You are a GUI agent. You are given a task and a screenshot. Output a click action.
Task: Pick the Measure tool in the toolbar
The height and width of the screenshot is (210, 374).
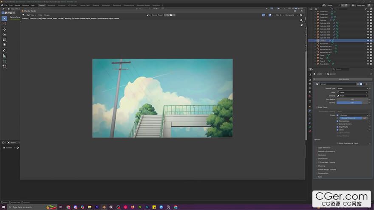click(5, 56)
